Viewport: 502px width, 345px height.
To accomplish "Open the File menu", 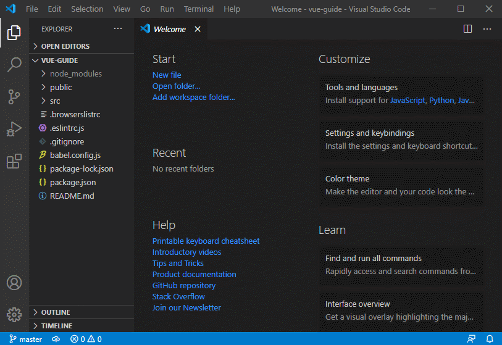I will pyautogui.click(x=31, y=9).
